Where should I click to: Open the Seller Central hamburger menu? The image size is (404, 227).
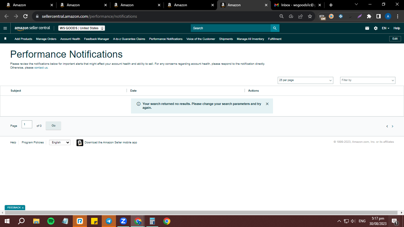click(5, 28)
